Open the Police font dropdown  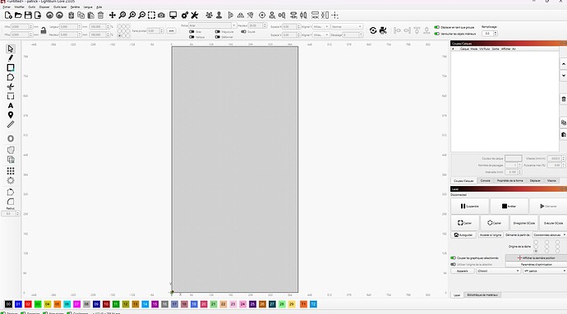click(x=212, y=25)
